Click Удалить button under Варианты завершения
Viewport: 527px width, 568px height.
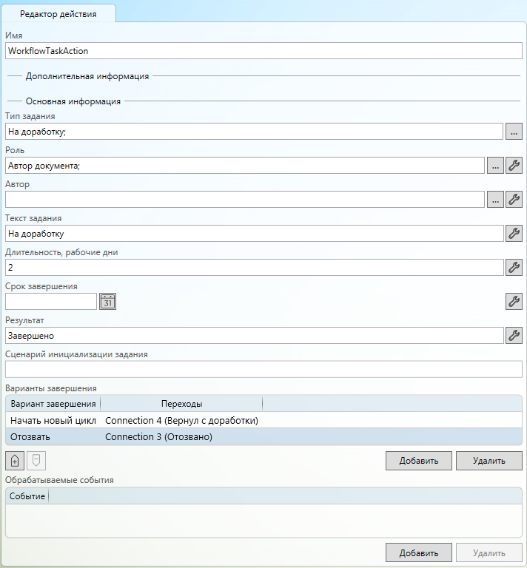pos(489,461)
